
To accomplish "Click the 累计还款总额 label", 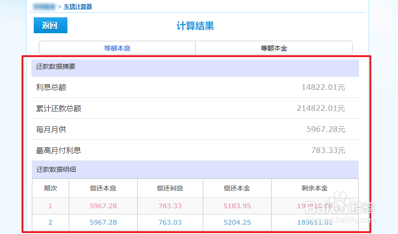I will (x=59, y=109).
